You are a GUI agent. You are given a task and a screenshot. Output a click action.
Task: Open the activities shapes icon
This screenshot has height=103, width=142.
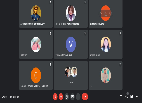tap(137, 97)
